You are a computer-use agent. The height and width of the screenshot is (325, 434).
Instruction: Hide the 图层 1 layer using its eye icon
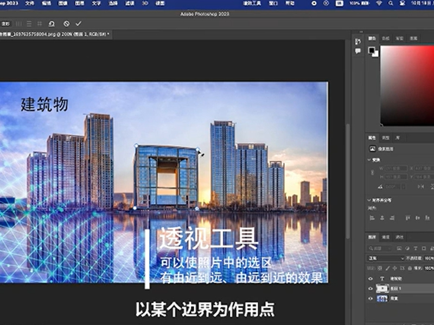(x=371, y=289)
